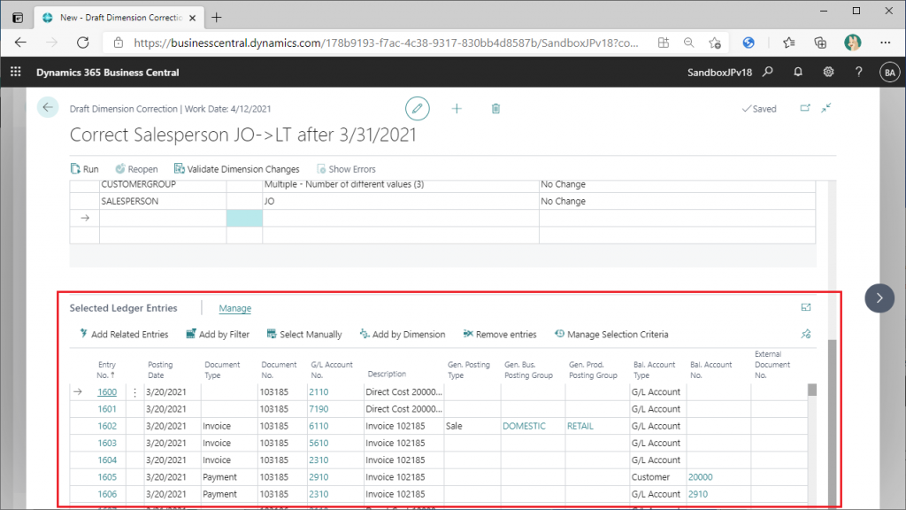Screen dimensions: 906x510
Task: Click the Posting Date column header
Action: click(x=160, y=369)
